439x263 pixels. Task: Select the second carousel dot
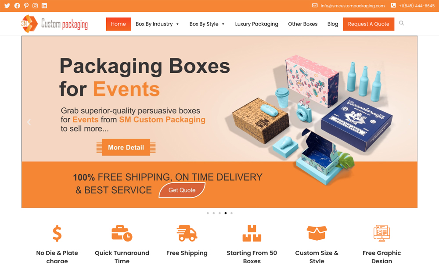click(x=214, y=213)
